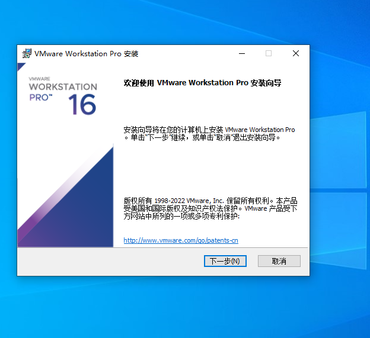
Task: Click the 下一步(N) button
Action: pyautogui.click(x=225, y=261)
